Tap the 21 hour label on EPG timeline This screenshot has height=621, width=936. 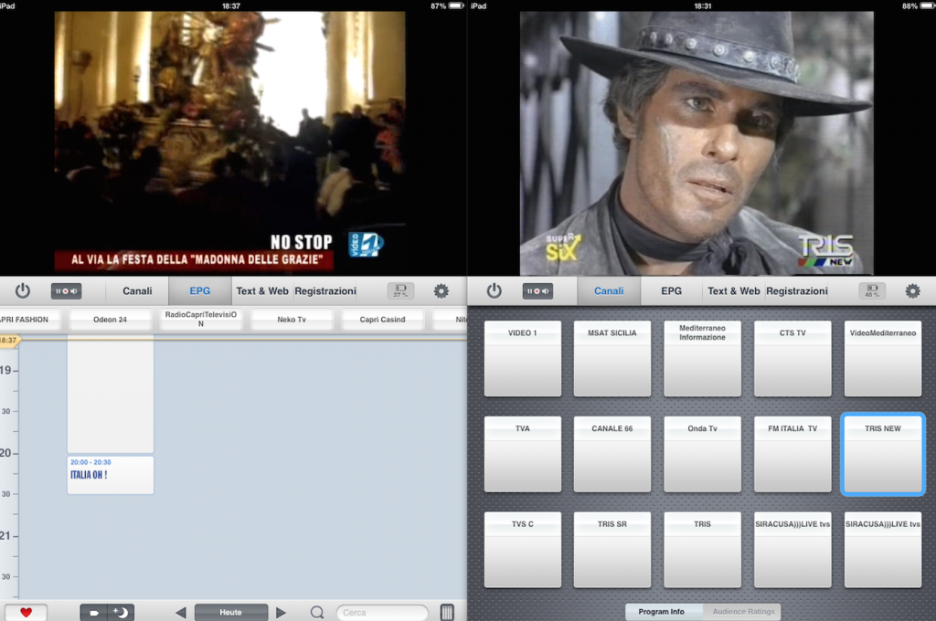pyautogui.click(x=6, y=536)
